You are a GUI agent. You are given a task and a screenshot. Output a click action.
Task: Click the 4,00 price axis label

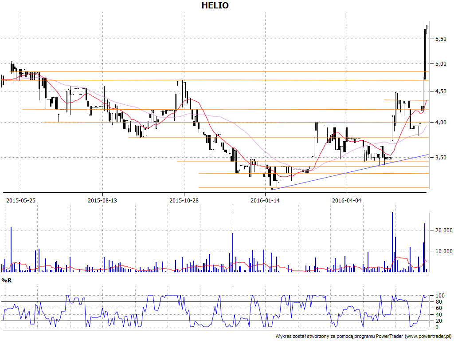pos(441,123)
